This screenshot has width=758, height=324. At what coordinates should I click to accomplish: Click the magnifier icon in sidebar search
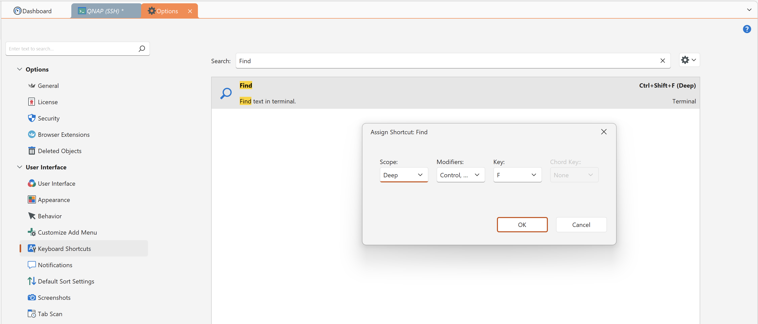tap(142, 49)
